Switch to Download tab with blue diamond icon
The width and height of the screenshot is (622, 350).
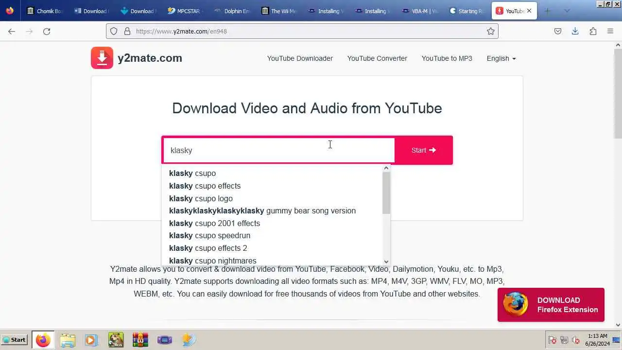pyautogui.click(x=138, y=11)
